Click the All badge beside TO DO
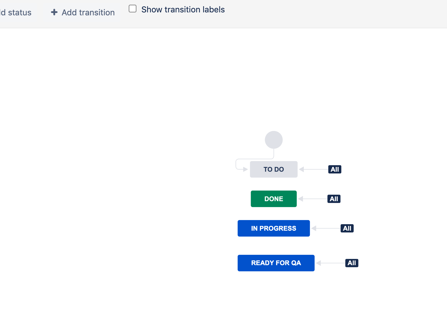This screenshot has height=315, width=447. tap(335, 169)
